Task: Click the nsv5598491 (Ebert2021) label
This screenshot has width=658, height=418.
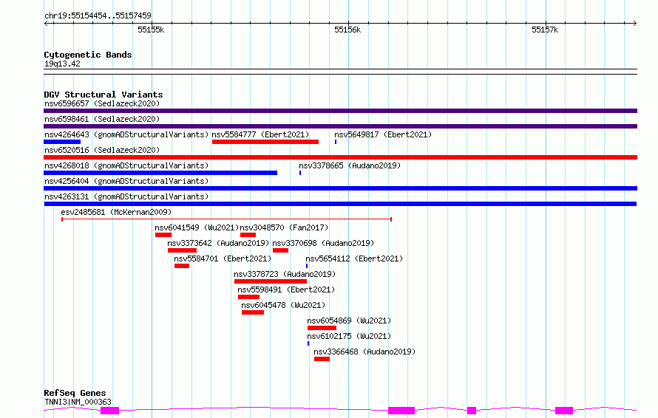Action: tap(286, 289)
